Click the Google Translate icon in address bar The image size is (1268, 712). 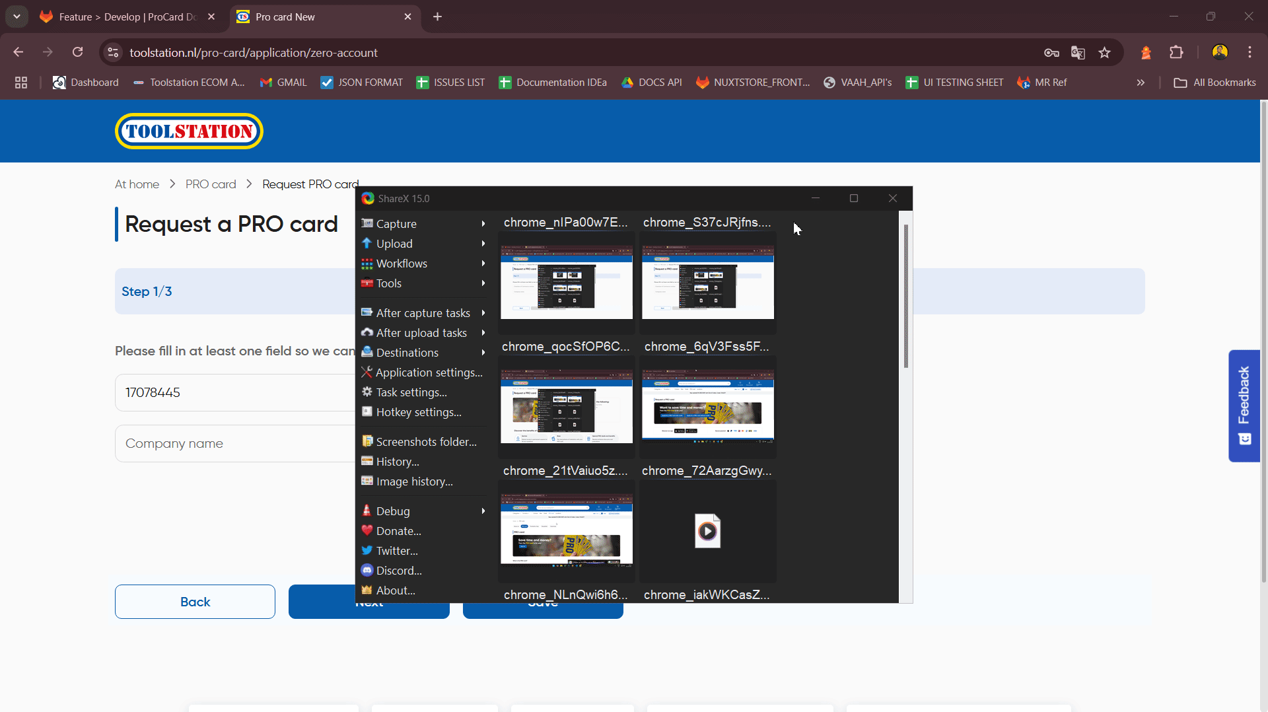pos(1078,53)
